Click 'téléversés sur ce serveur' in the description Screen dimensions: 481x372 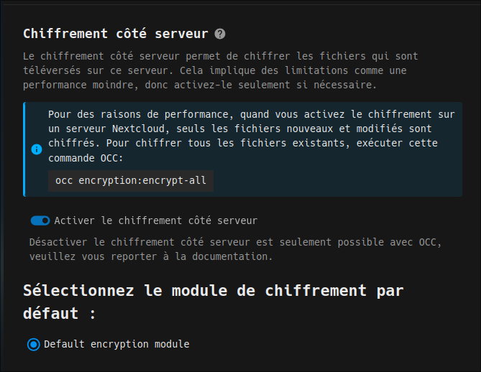[94, 70]
